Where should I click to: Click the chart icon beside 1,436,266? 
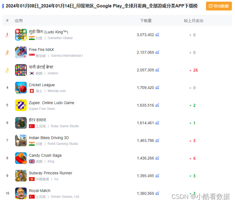click(x=157, y=158)
